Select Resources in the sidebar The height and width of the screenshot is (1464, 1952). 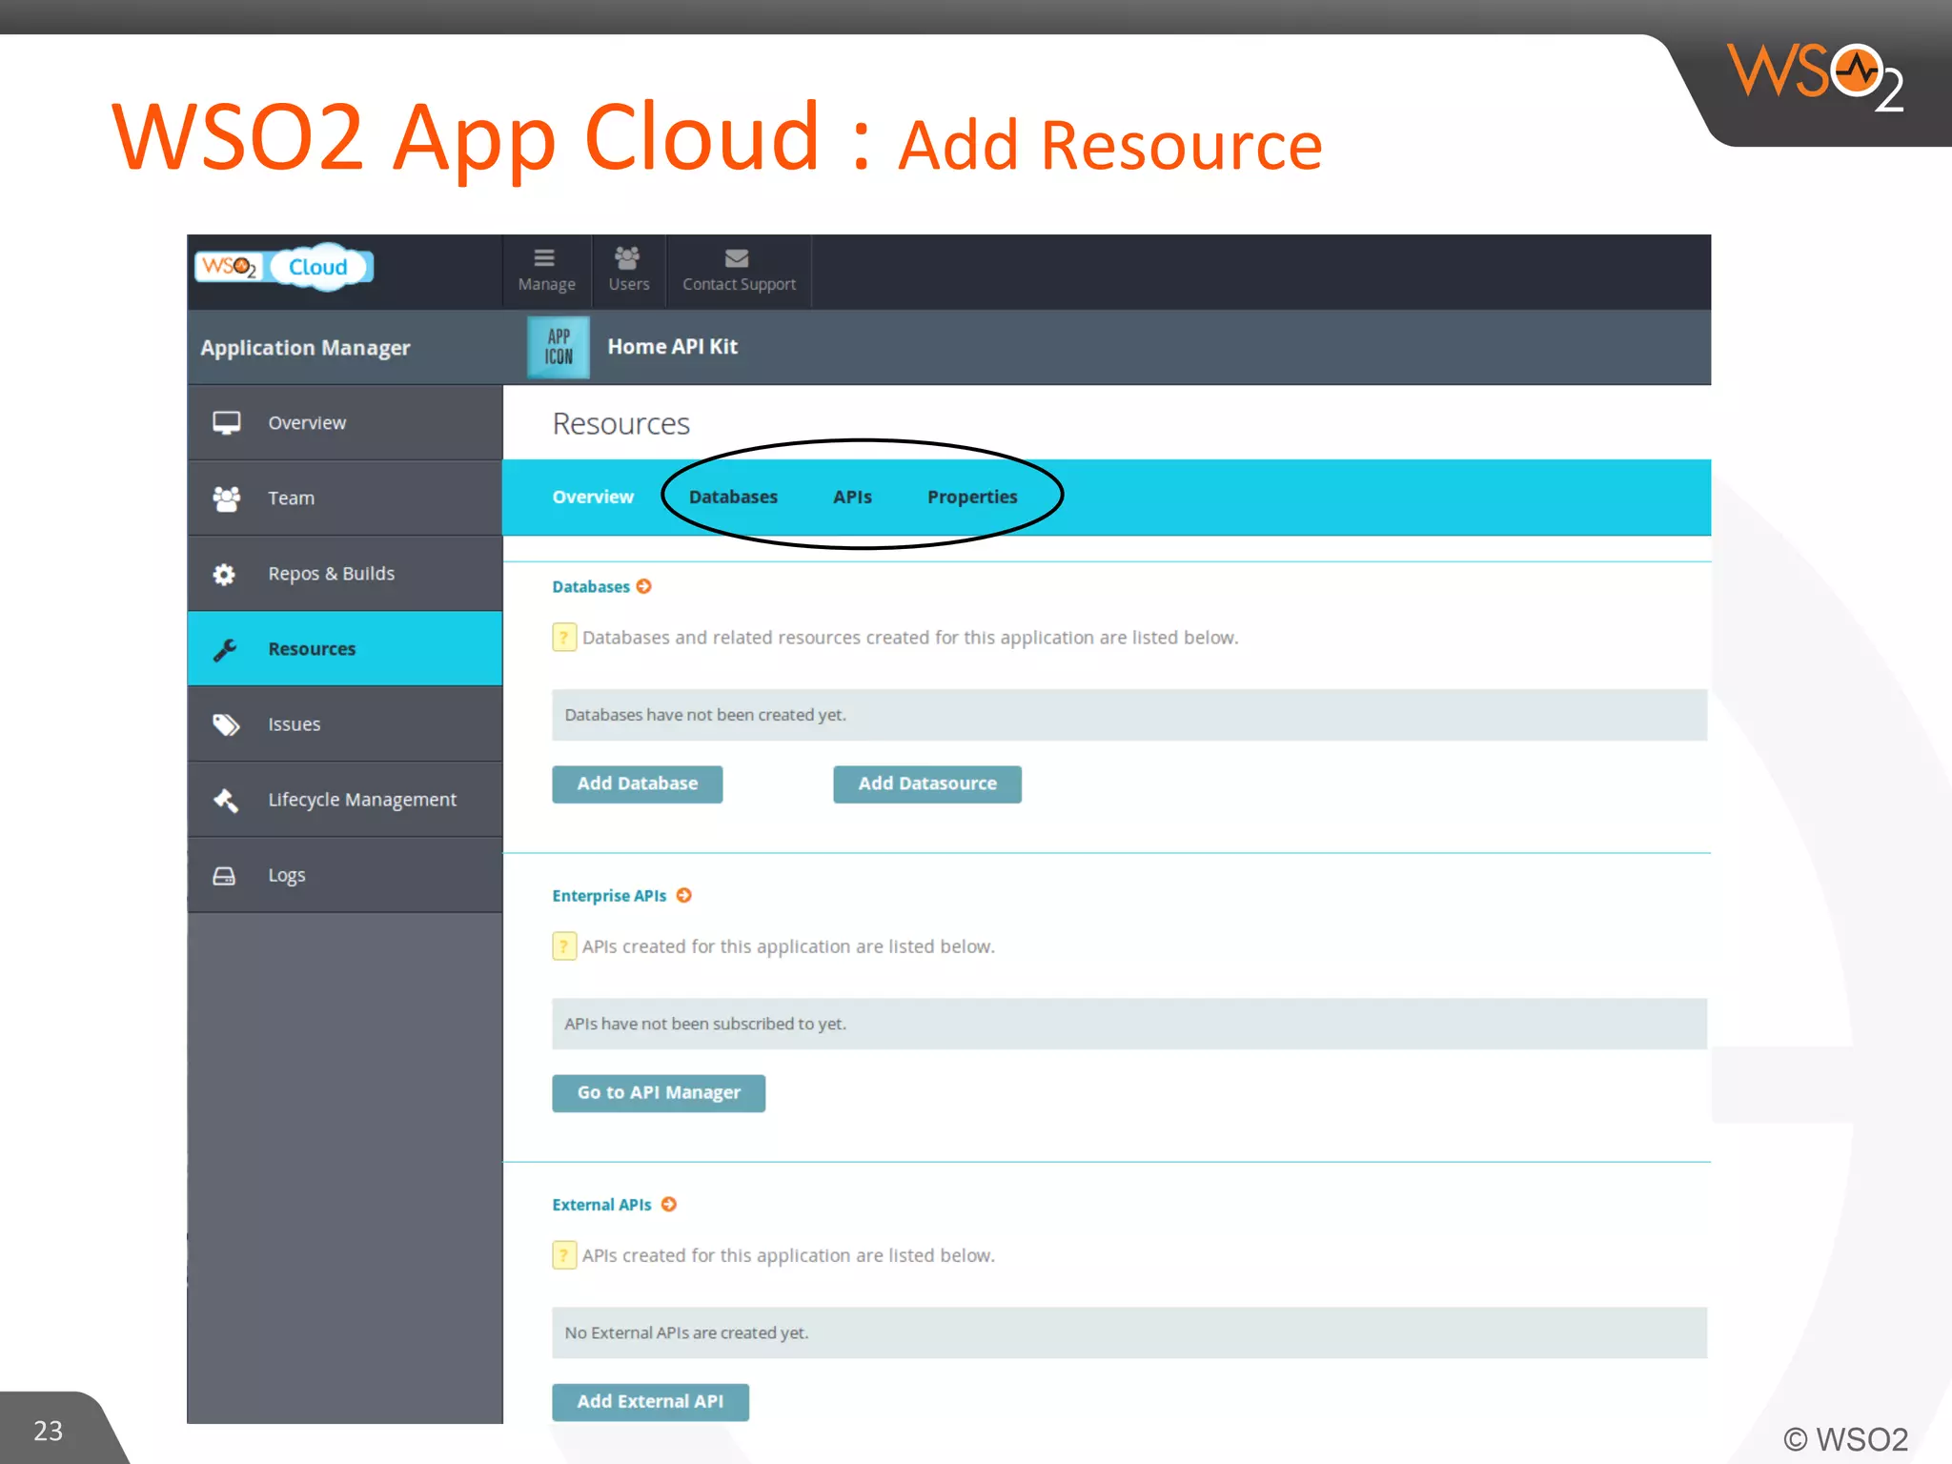click(x=345, y=648)
